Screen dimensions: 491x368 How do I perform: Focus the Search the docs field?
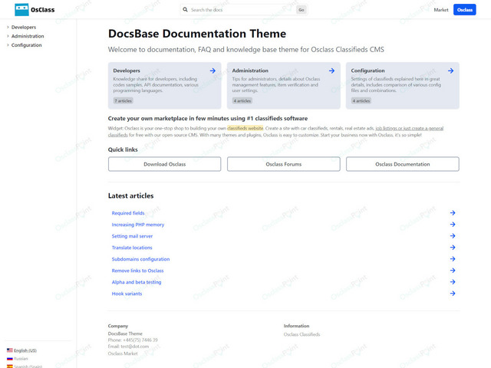point(242,10)
